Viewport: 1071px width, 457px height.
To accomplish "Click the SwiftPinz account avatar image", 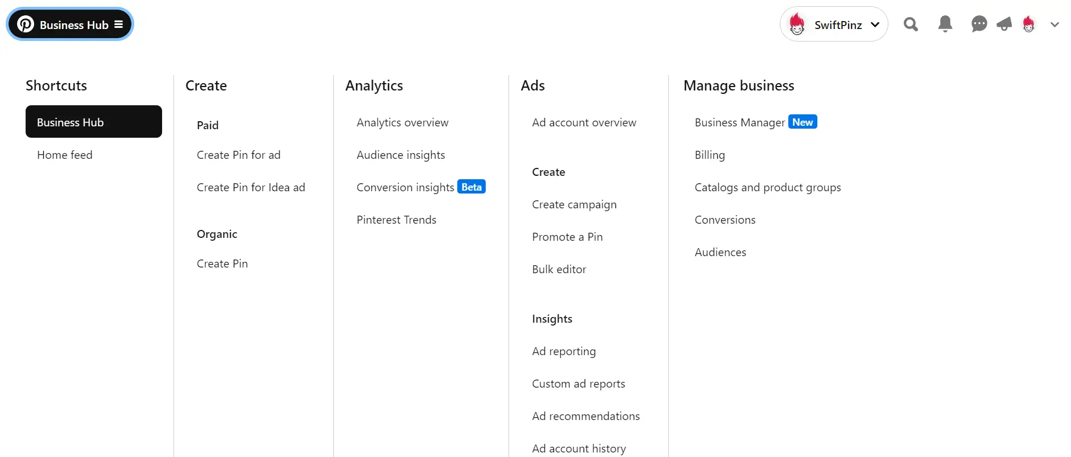I will [x=797, y=24].
